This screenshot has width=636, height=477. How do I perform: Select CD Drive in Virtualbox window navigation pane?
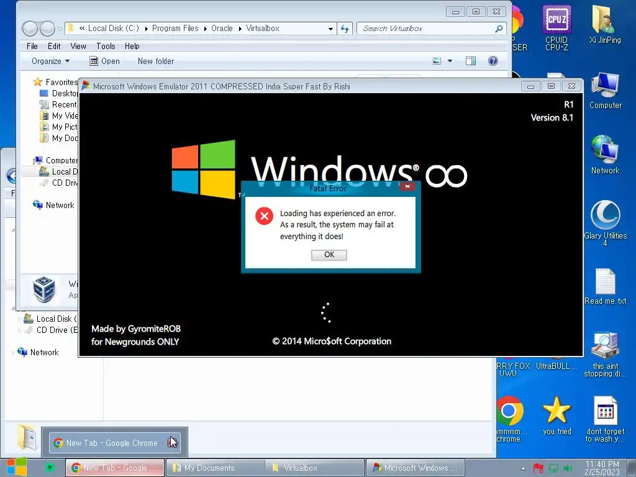pos(58,183)
